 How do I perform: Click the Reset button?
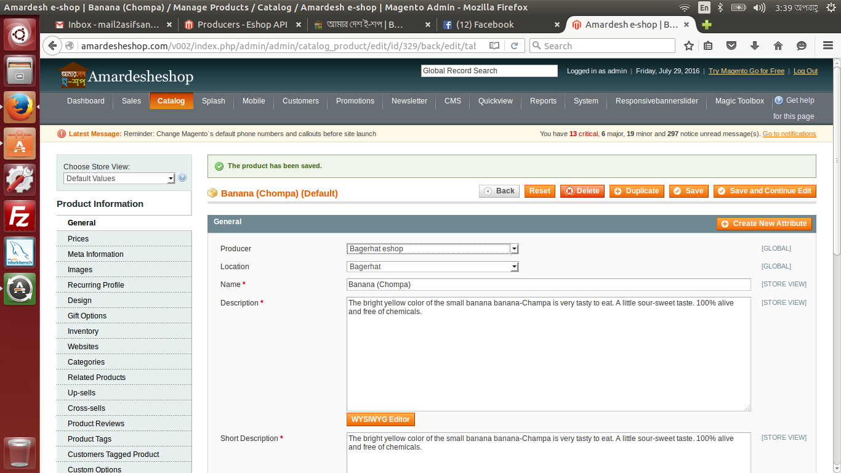[x=540, y=191]
